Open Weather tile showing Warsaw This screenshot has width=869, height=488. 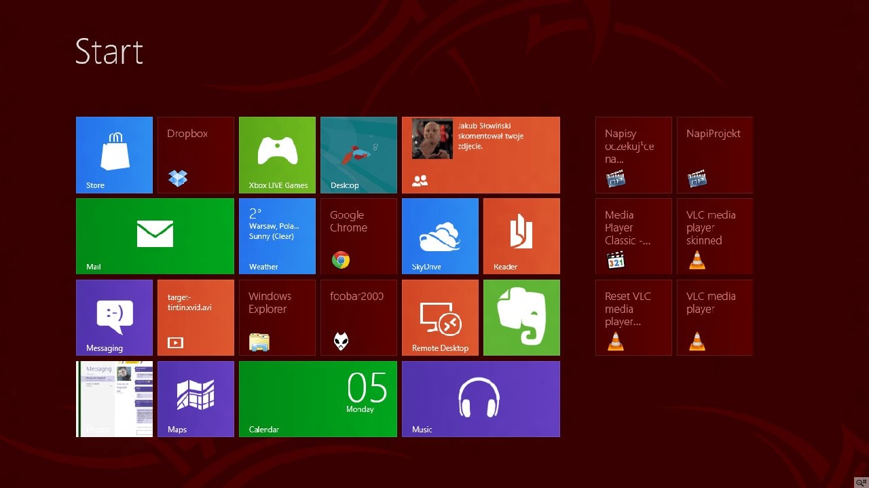277,236
